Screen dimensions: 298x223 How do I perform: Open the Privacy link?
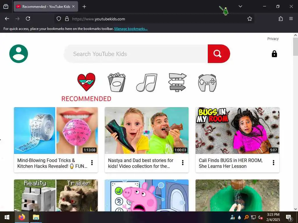(273, 39)
